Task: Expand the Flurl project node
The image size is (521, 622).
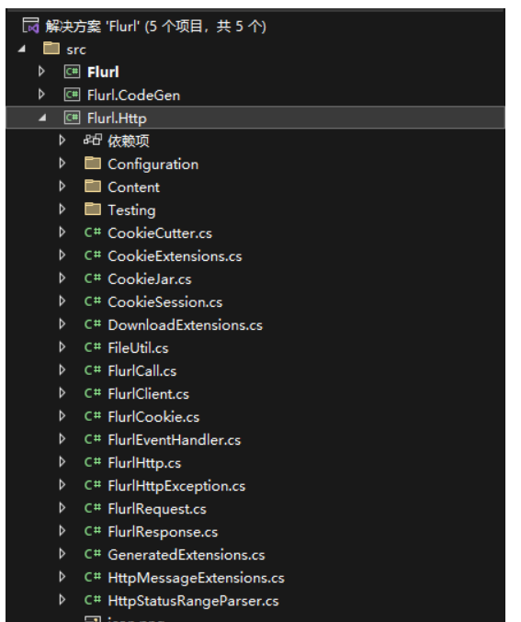Action: pyautogui.click(x=41, y=72)
